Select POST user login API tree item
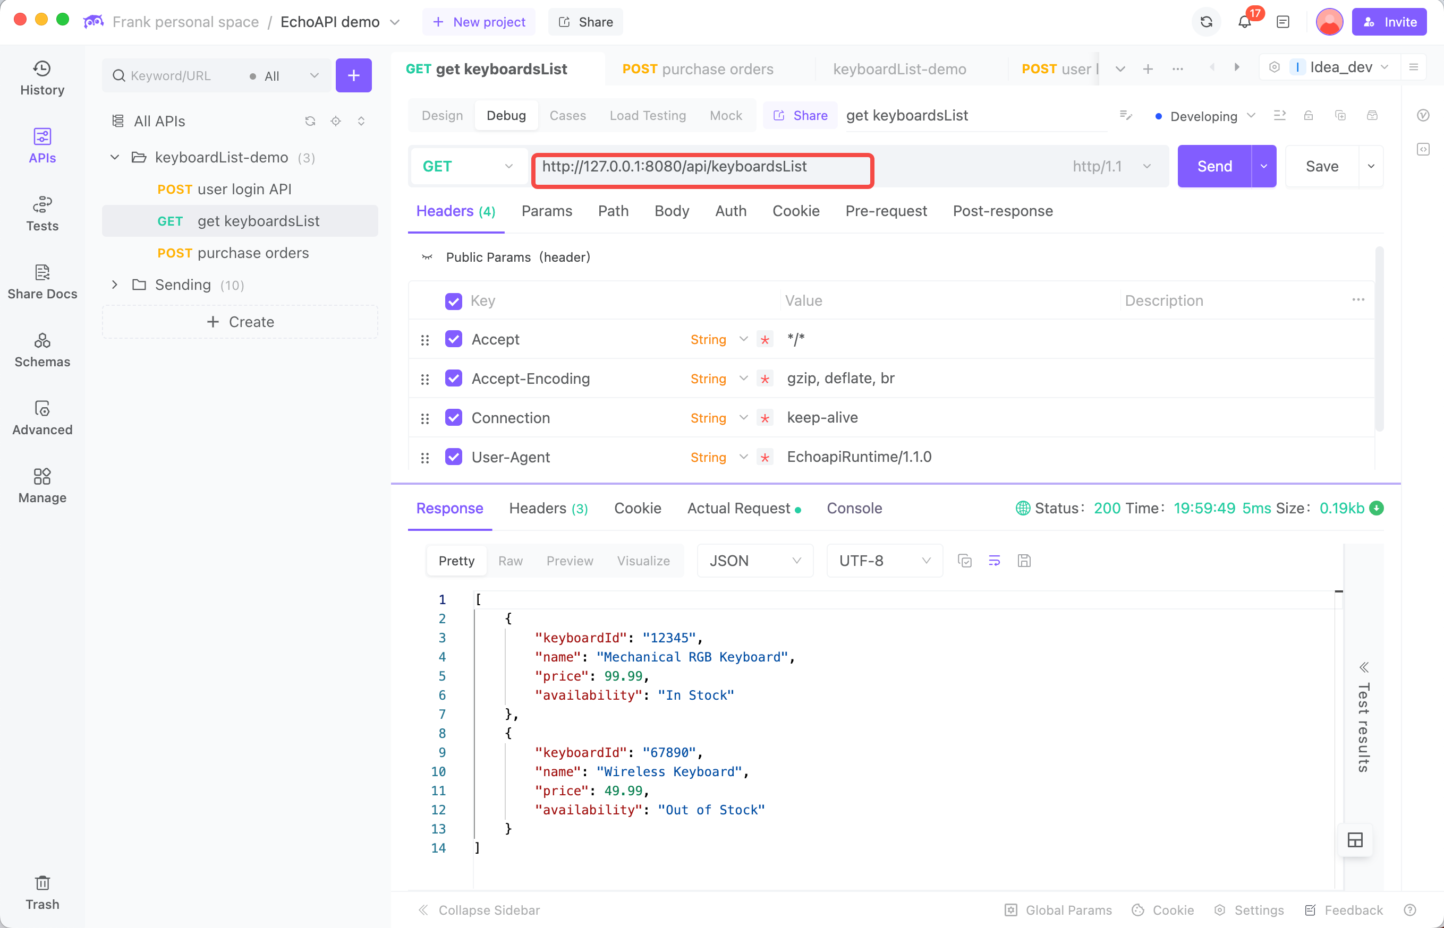Viewport: 1444px width, 928px height. click(x=240, y=189)
